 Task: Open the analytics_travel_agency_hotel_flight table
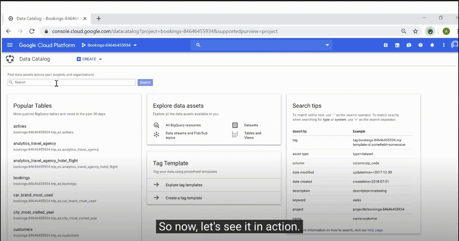point(45,161)
